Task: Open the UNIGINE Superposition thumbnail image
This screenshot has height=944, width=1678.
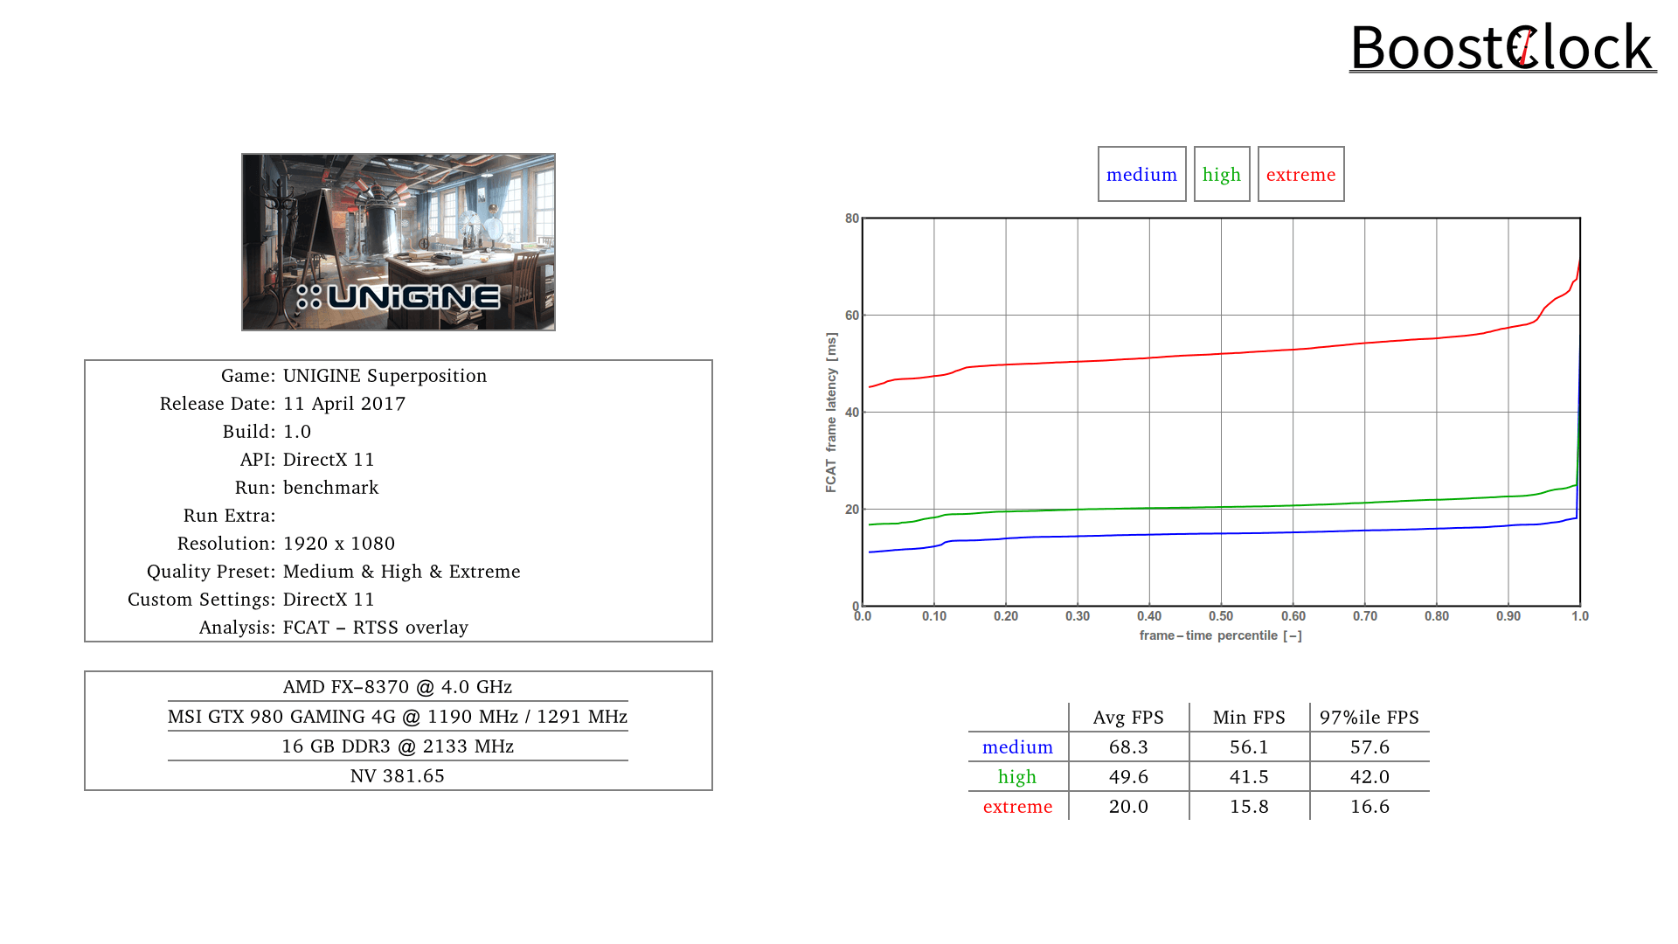Action: [399, 242]
